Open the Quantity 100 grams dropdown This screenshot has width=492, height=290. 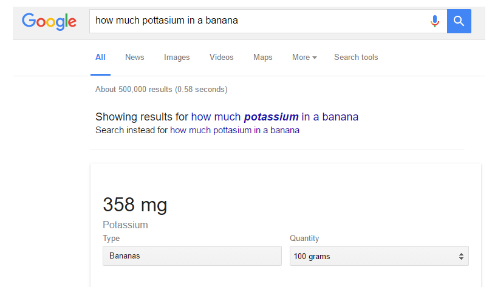(379, 256)
